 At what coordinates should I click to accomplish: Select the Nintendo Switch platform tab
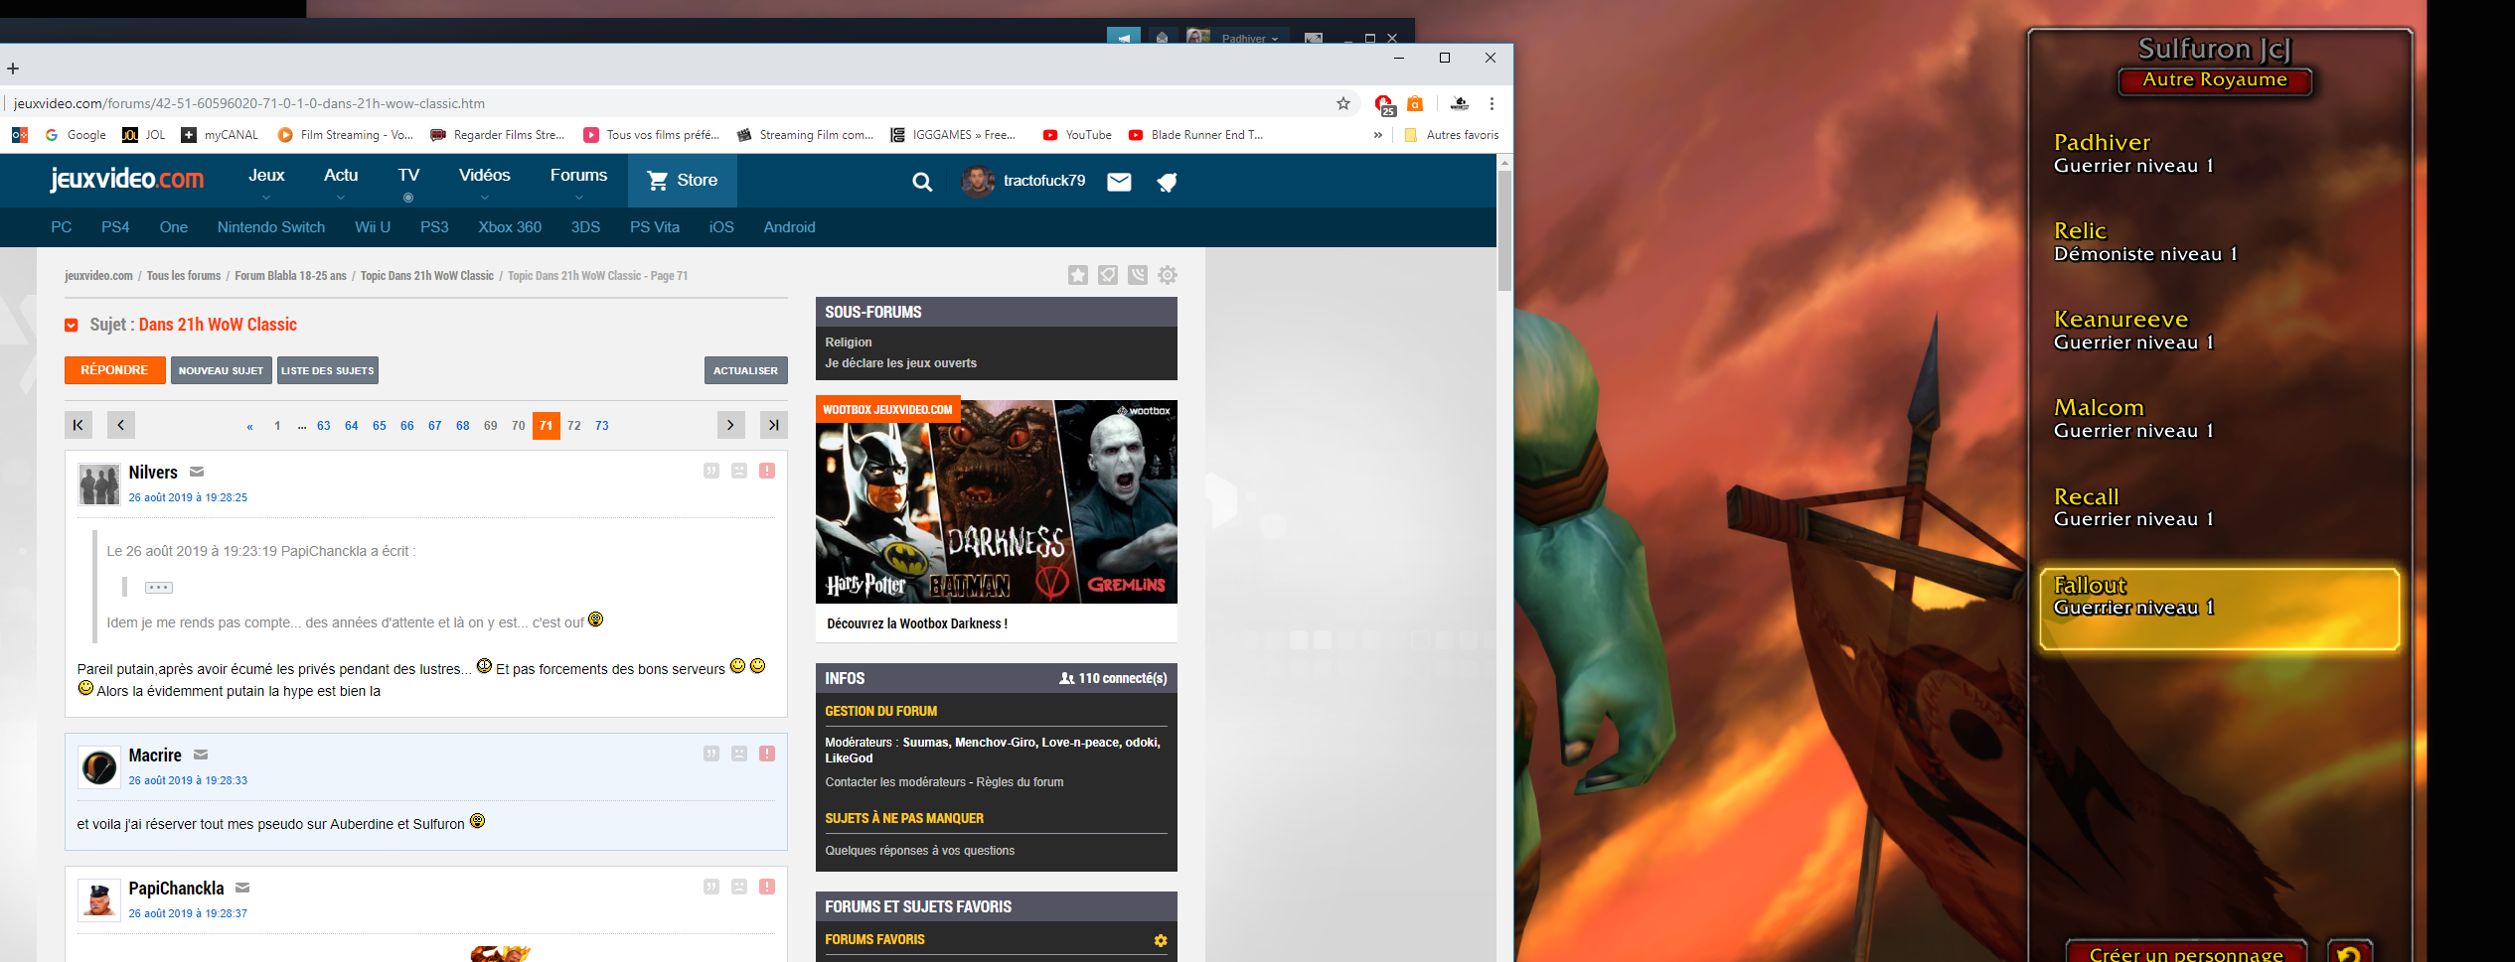tap(271, 227)
